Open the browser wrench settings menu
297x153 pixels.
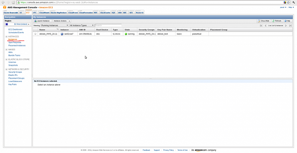[293, 3]
